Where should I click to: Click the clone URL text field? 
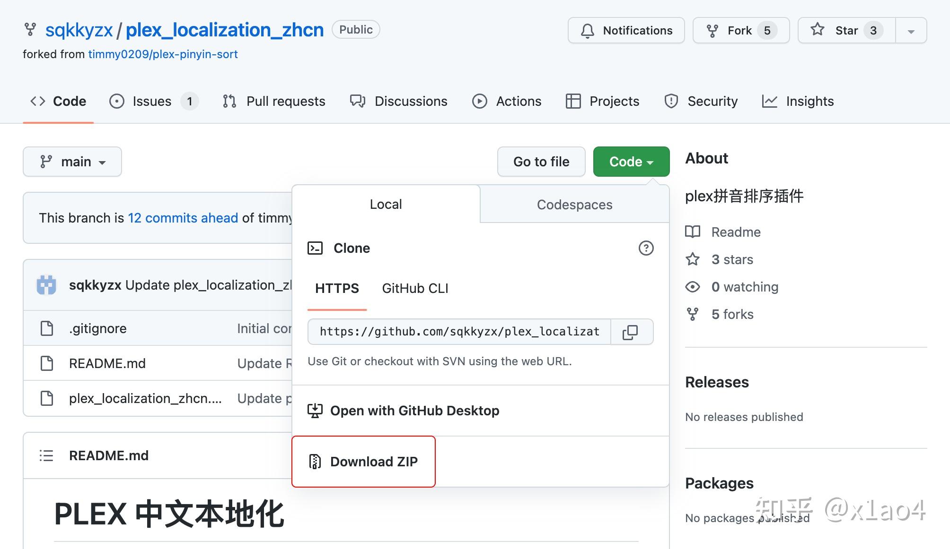click(x=459, y=332)
